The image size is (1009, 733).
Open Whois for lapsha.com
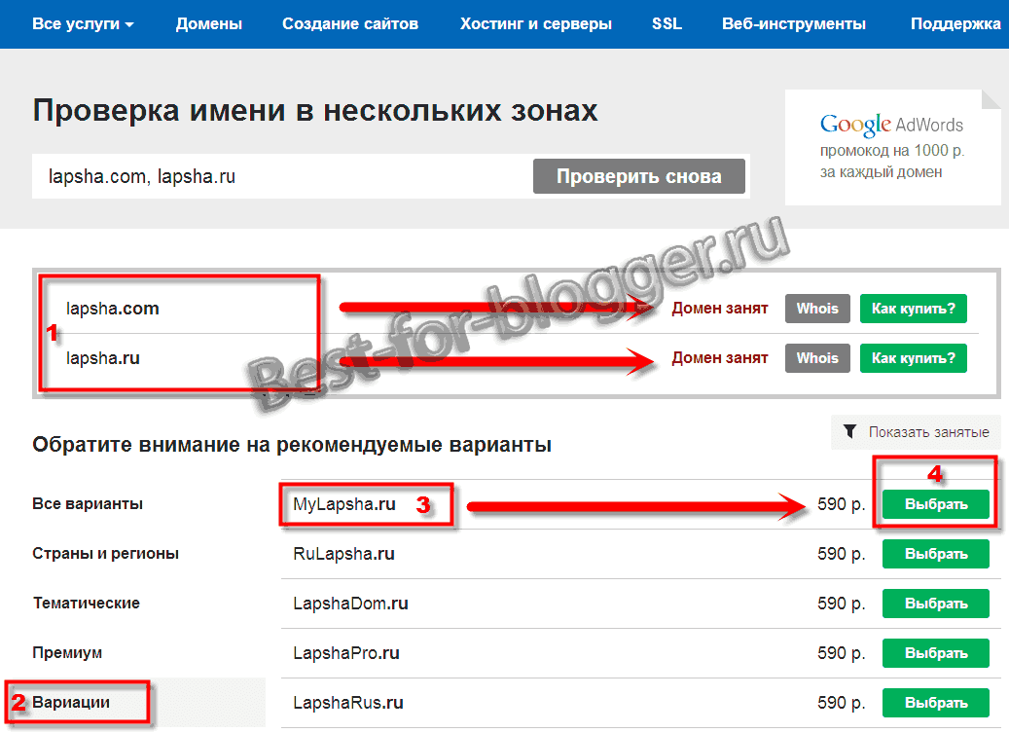(817, 309)
